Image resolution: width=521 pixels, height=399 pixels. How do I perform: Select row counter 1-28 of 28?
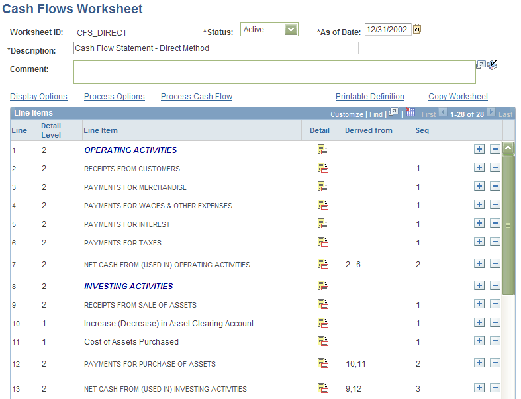[467, 114]
